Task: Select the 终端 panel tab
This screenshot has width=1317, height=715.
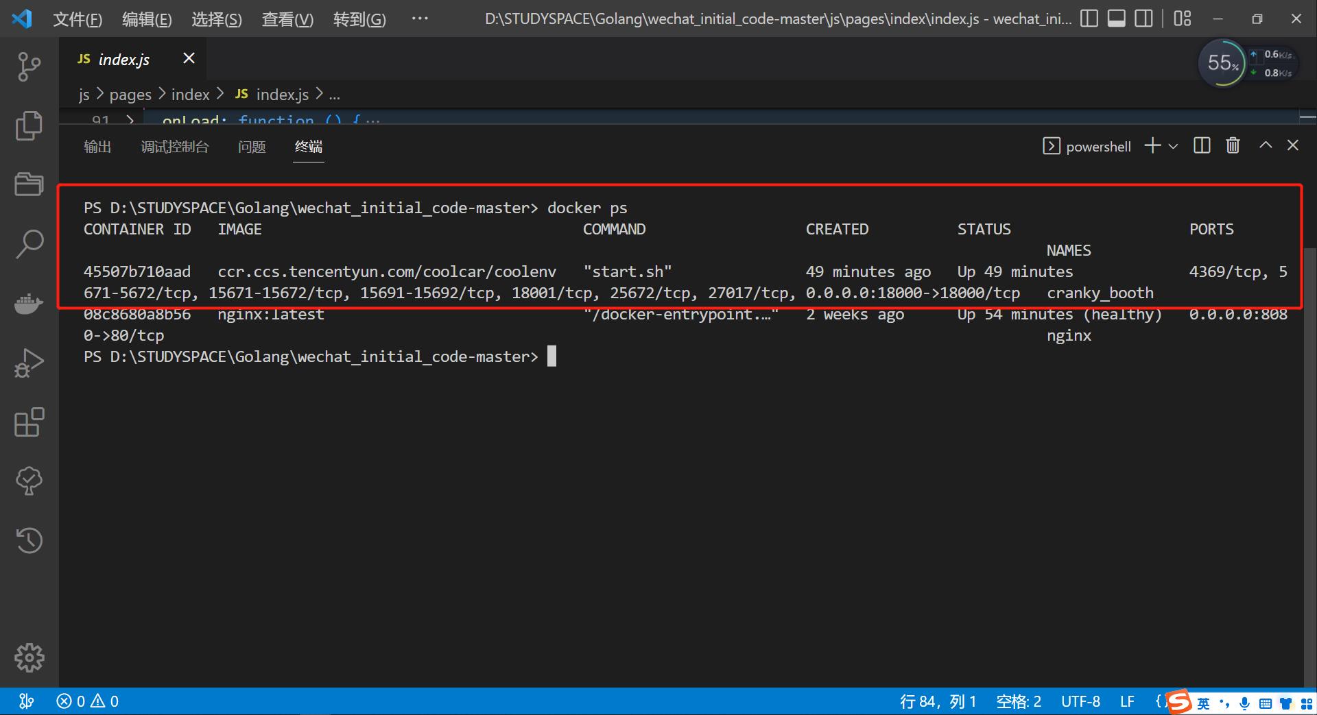Action: 309,147
